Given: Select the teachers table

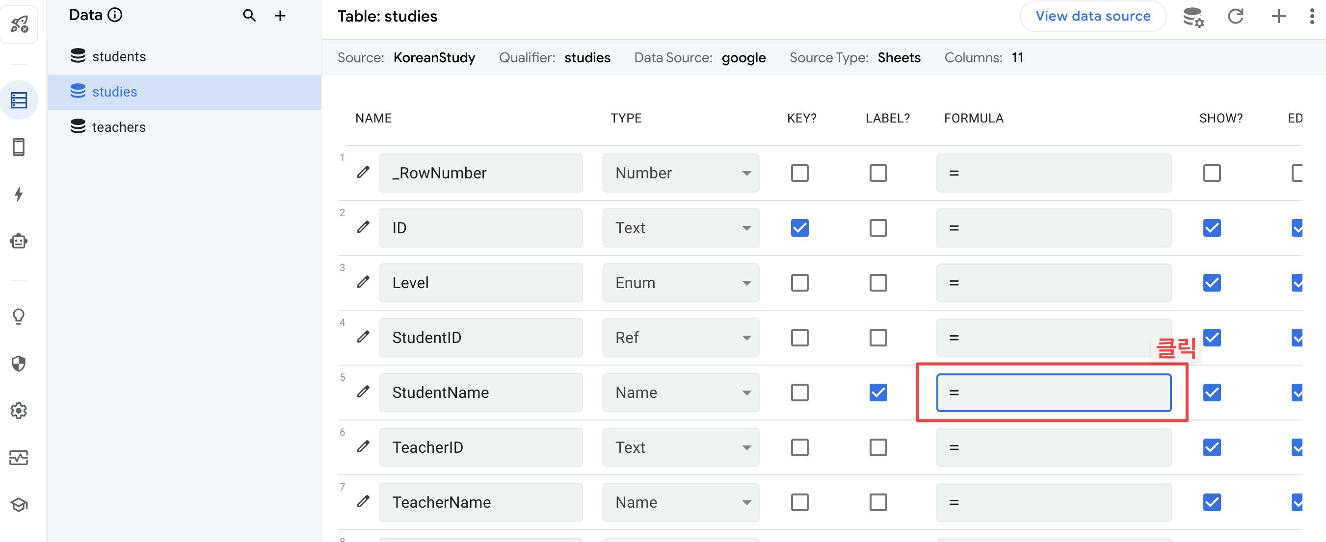Looking at the screenshot, I should 118,127.
